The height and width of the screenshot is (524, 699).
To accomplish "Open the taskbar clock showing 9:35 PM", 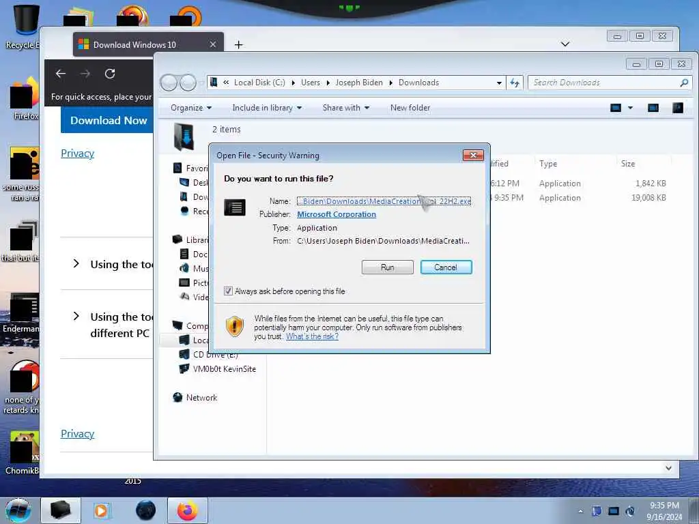I will pyautogui.click(x=664, y=511).
